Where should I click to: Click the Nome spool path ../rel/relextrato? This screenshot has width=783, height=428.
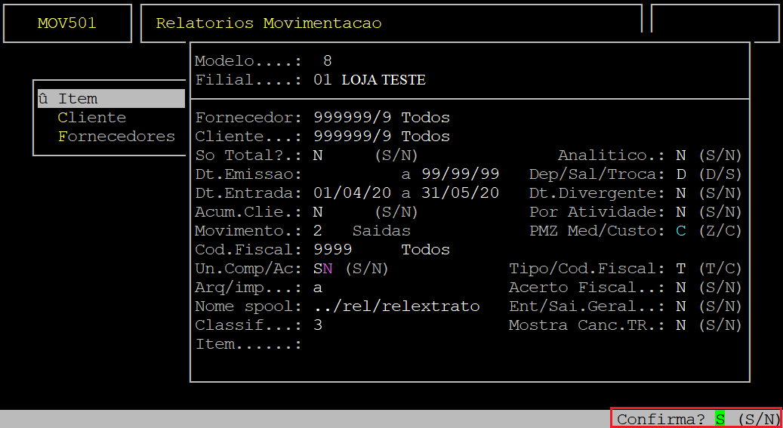pyautogui.click(x=397, y=306)
